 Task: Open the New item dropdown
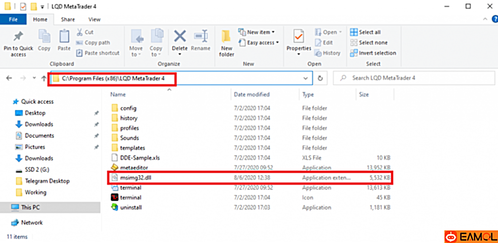click(256, 32)
